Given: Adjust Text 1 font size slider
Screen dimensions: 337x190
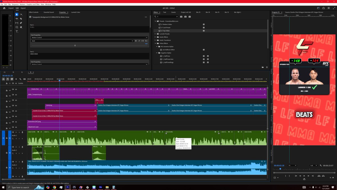Looking at the screenshot, I should pyautogui.click(x=75, y=46).
